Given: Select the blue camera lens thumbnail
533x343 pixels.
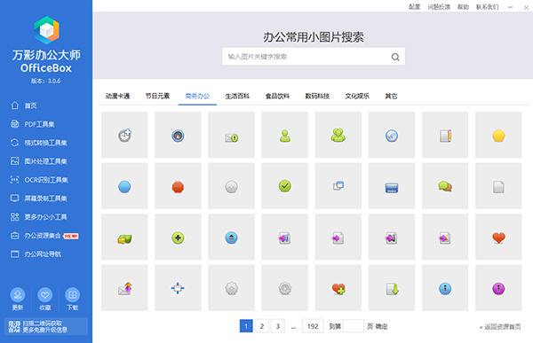Looking at the screenshot, I should pos(178,135).
